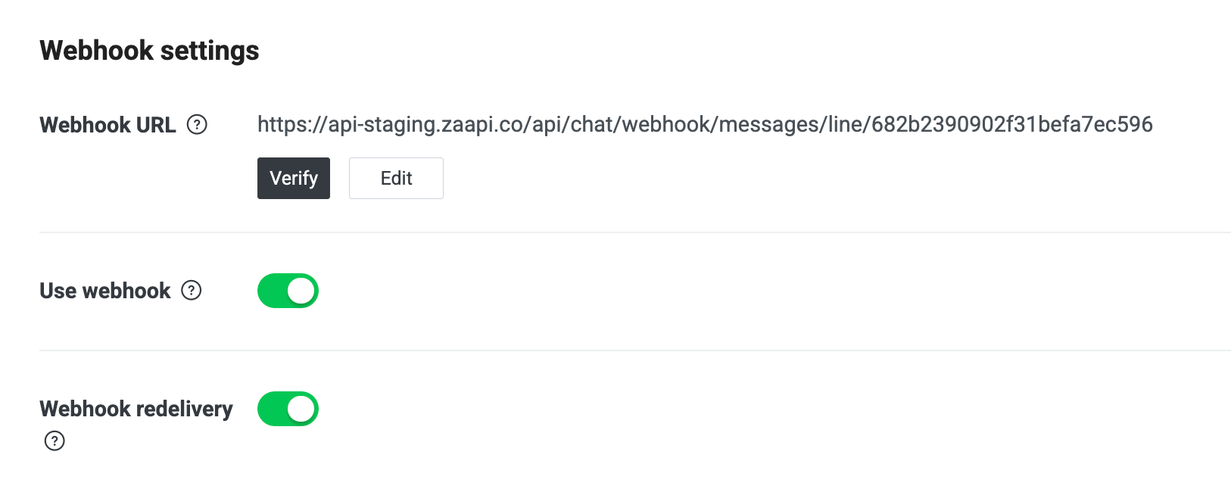
Task: Click the Webhook URL label
Action: click(108, 125)
